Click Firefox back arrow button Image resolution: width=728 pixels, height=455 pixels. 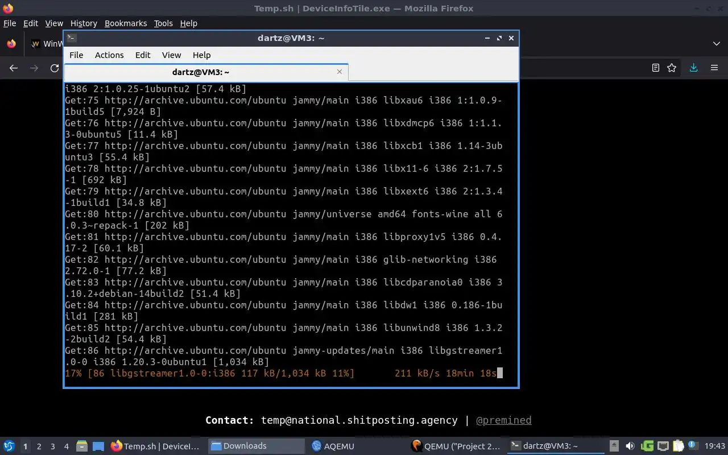click(x=14, y=68)
